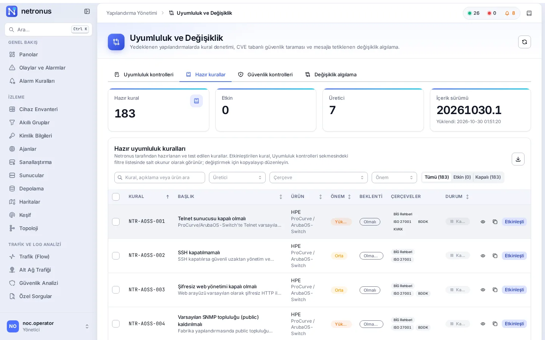The height and width of the screenshot is (340, 545).
Task: Refresh the Uyumluluk ve Değişiklik page
Action: tap(525, 42)
